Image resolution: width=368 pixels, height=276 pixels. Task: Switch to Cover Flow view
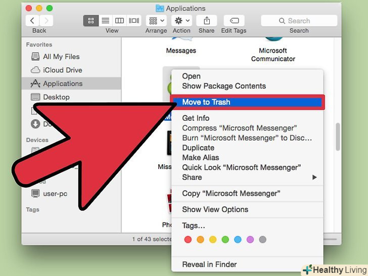click(x=134, y=21)
